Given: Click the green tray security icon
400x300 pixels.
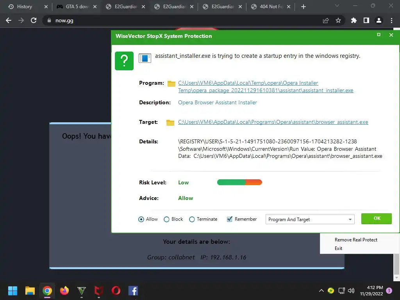Looking at the screenshot, I should click(331, 291).
